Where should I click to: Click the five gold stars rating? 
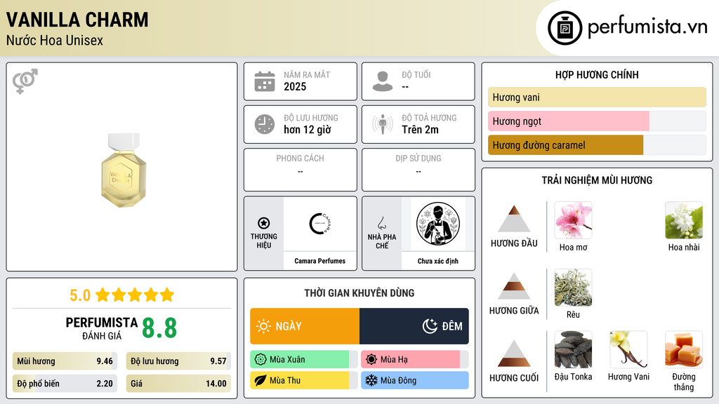click(135, 295)
